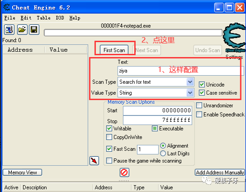Click the 000001F4-notepad.exe process label

coord(126,26)
